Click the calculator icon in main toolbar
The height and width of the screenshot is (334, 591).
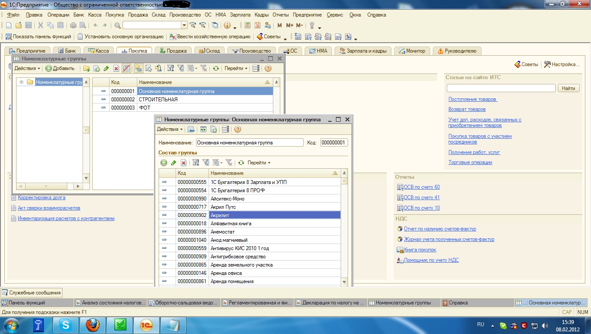pos(248,25)
